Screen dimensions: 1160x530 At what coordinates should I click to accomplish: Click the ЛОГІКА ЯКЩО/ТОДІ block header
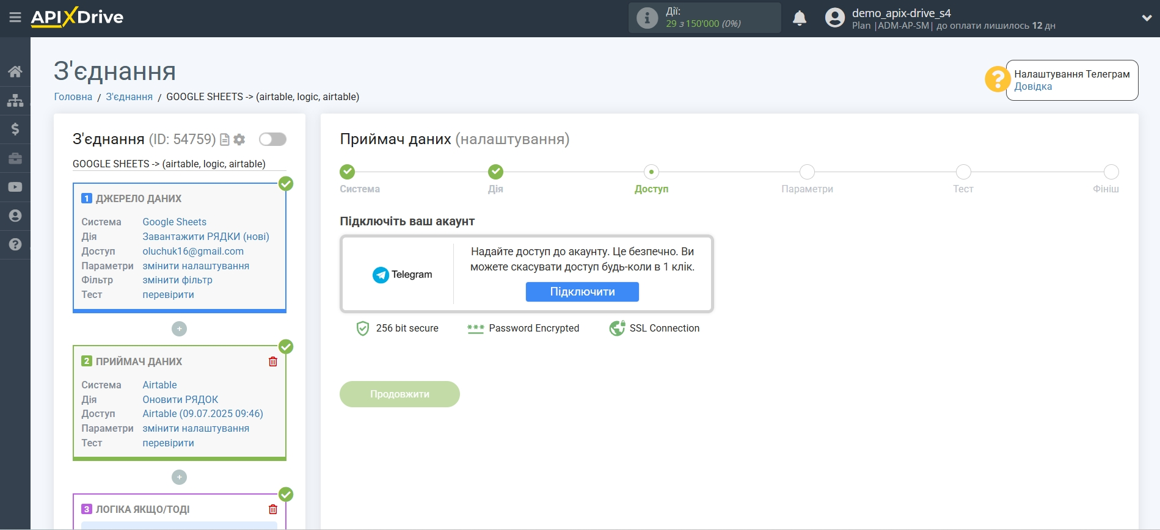click(142, 510)
